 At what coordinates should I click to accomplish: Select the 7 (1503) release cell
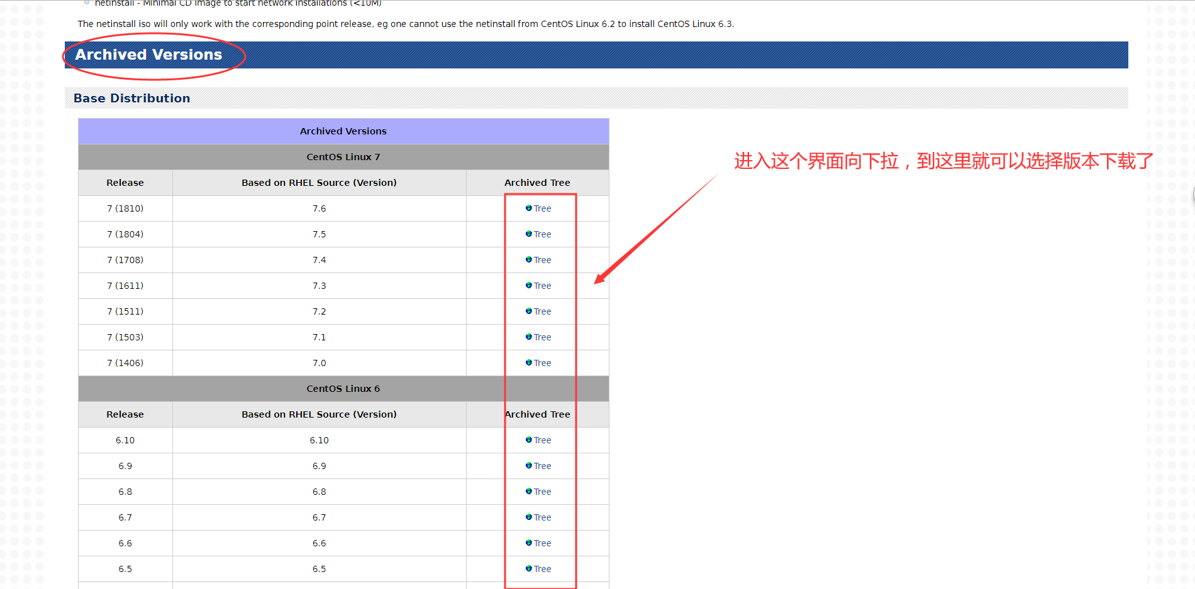(x=125, y=337)
